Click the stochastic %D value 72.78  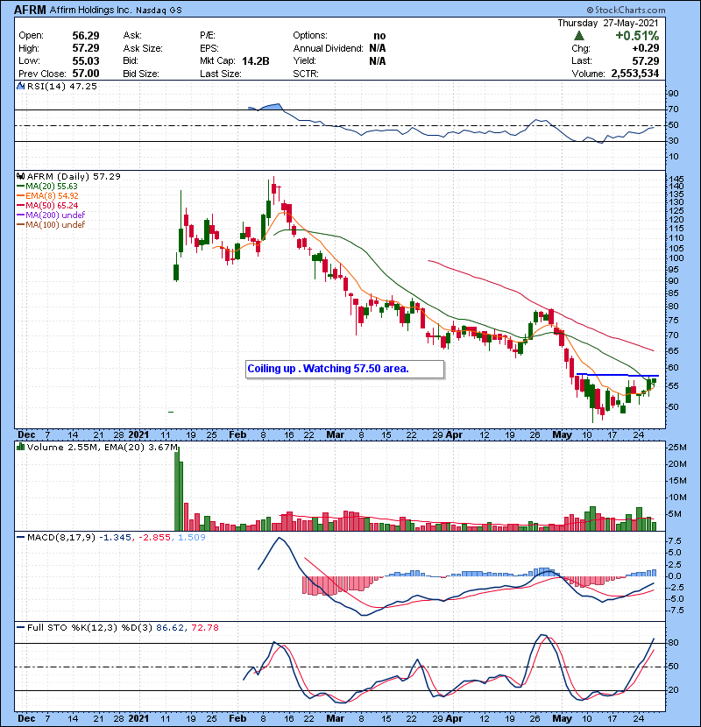[x=205, y=628]
